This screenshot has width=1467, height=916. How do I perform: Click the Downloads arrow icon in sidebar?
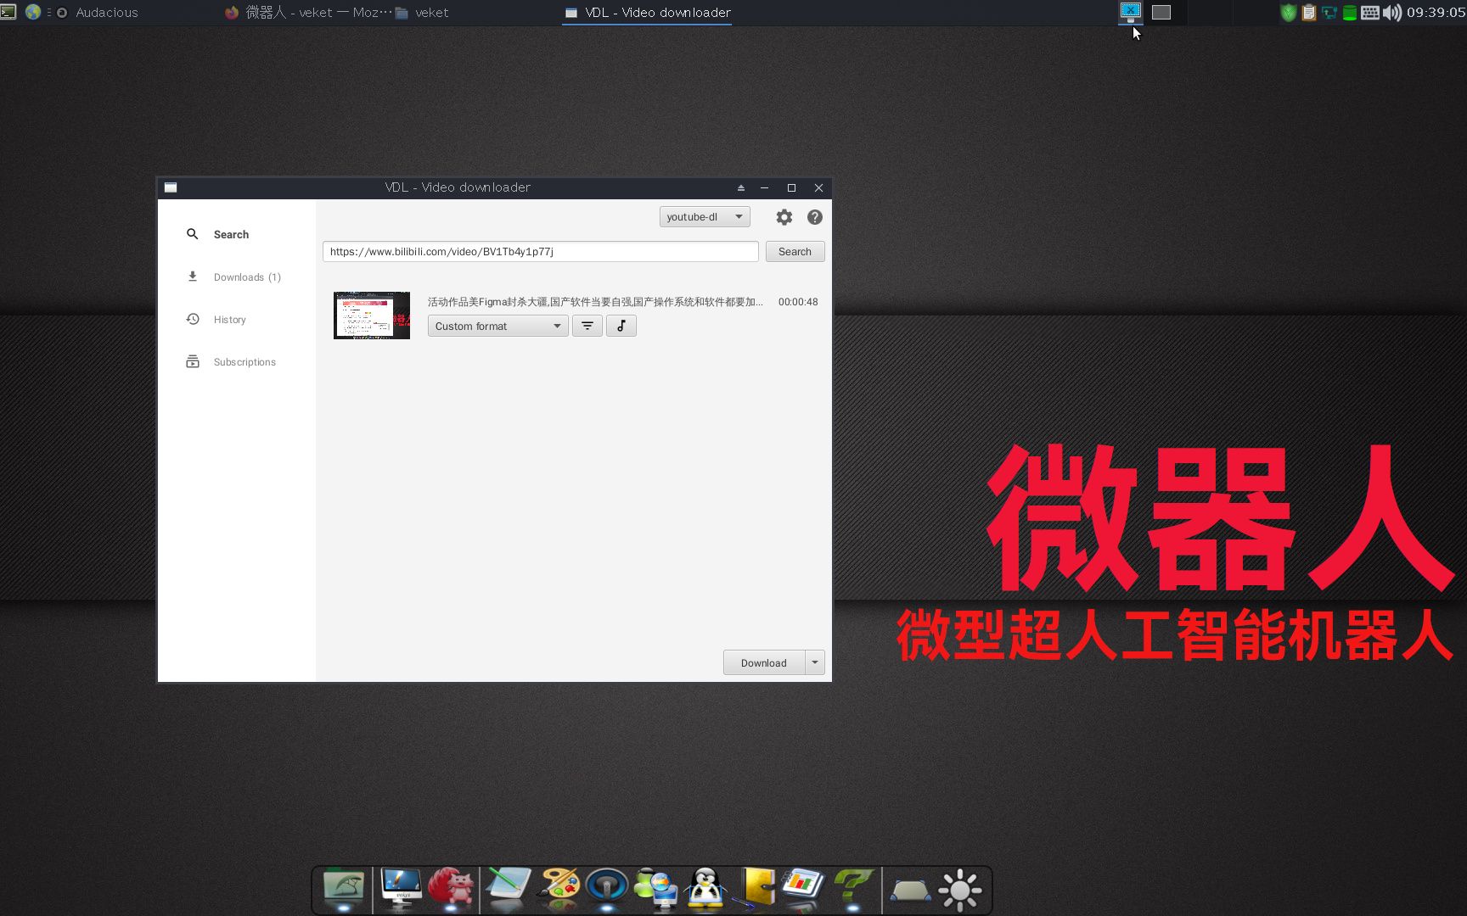(x=193, y=276)
